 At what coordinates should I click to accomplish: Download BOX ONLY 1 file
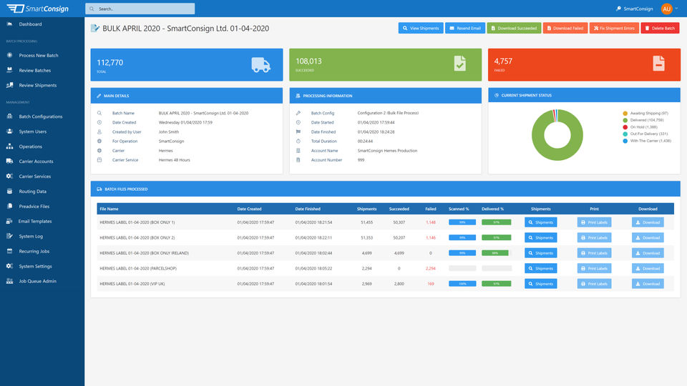click(648, 222)
